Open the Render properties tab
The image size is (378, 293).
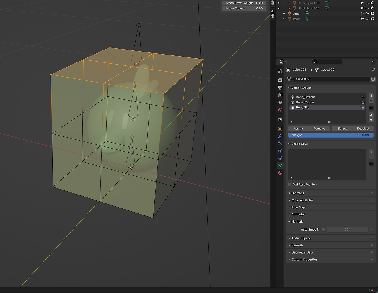[280, 80]
